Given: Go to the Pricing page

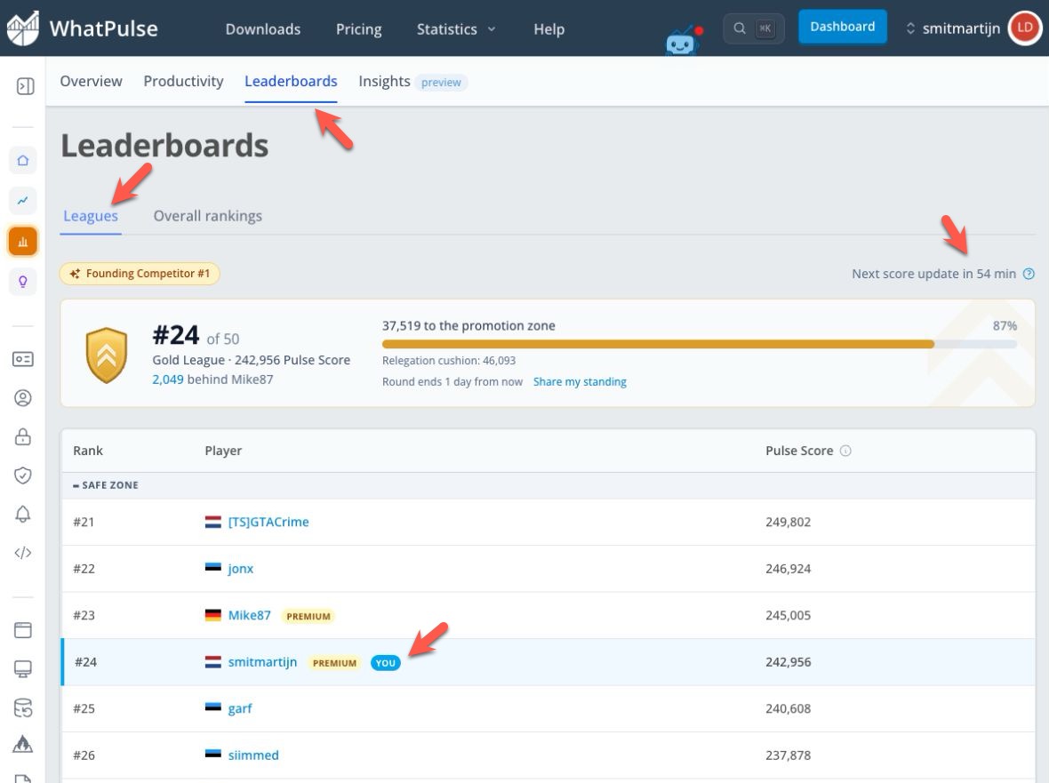Looking at the screenshot, I should tap(358, 28).
